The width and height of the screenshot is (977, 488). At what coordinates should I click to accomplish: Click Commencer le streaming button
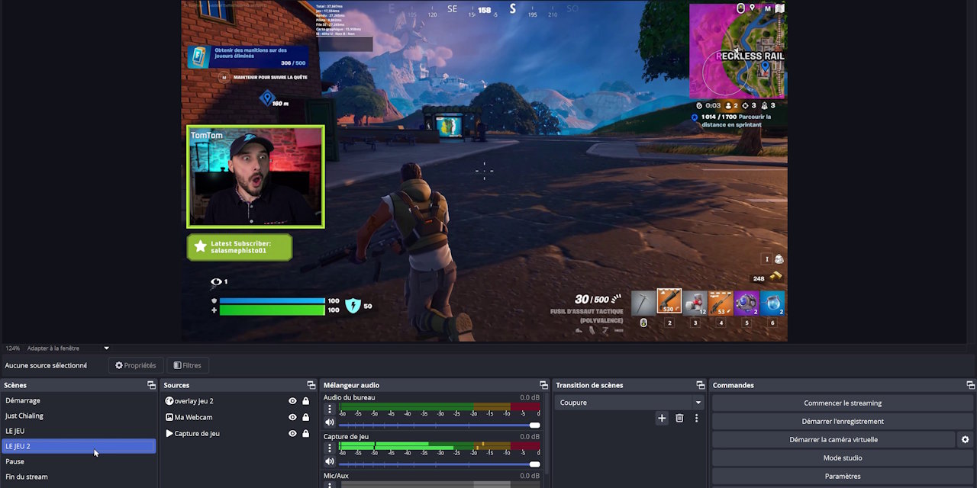click(842, 403)
